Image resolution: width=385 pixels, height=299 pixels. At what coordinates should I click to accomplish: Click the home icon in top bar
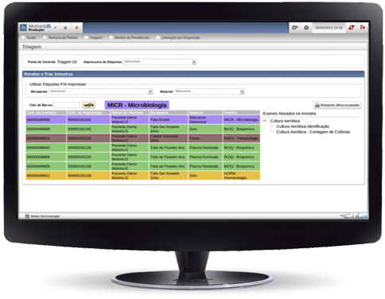(x=65, y=28)
